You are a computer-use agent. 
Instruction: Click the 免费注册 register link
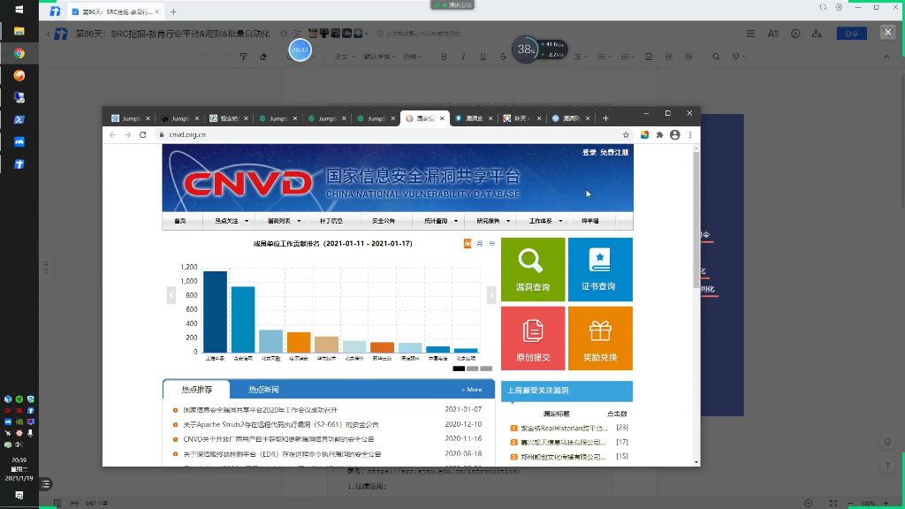coord(614,152)
